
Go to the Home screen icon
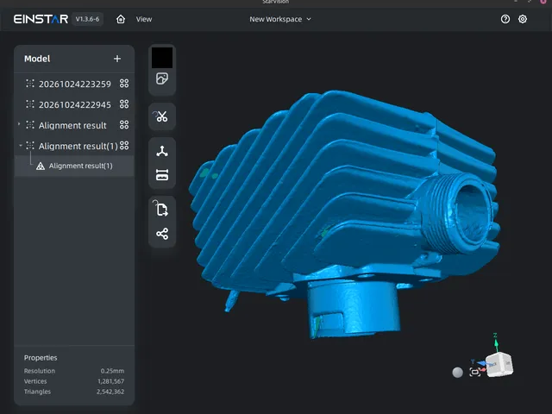click(x=121, y=19)
